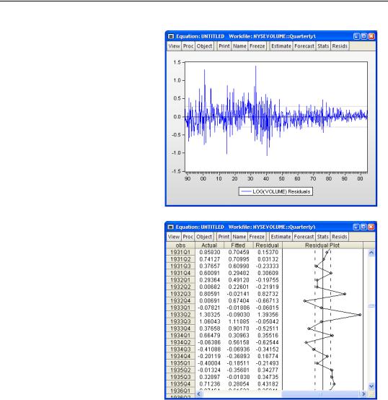Select row 1934Q4 in the table
The image size is (388, 400).
click(x=180, y=356)
